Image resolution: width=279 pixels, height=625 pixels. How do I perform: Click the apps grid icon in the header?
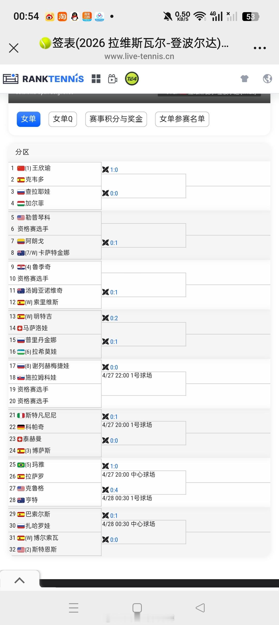pyautogui.click(x=96, y=78)
